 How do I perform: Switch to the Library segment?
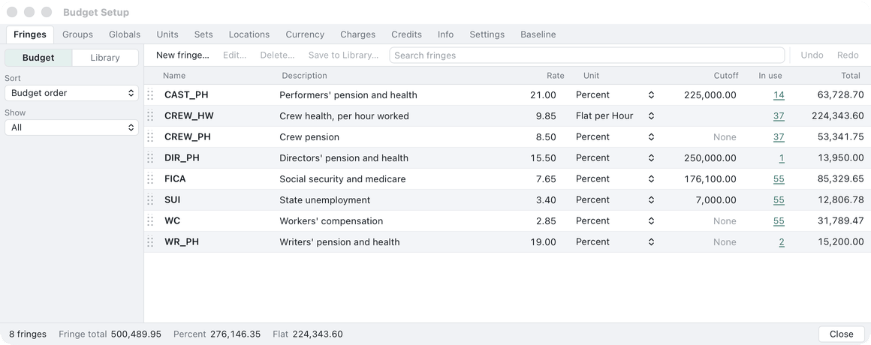[105, 58]
